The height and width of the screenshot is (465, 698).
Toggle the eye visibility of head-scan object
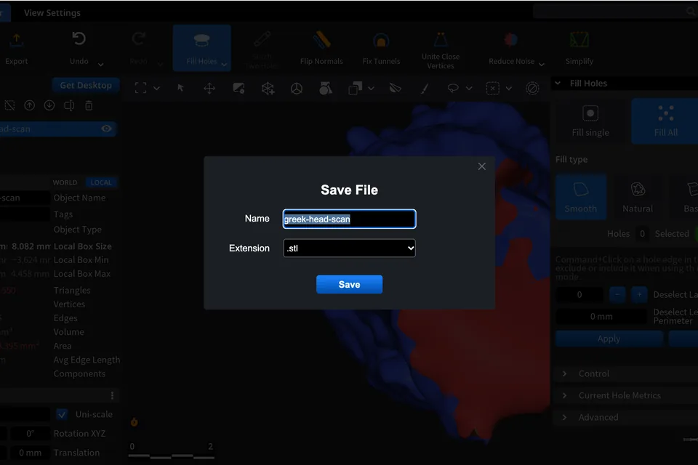pyautogui.click(x=106, y=129)
